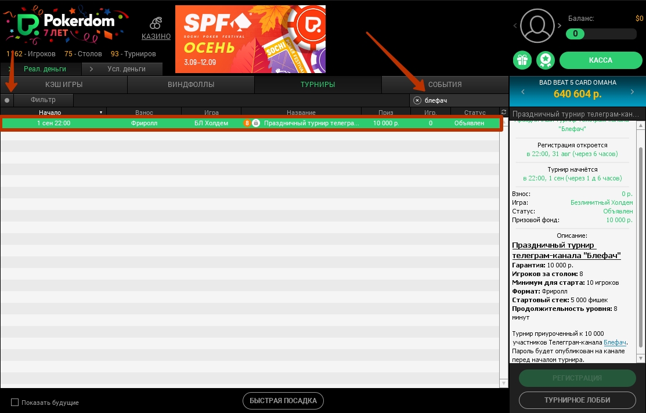Click the BAD BEAT 5 CARD OMAHA title
The height and width of the screenshot is (413, 646).
pyautogui.click(x=578, y=82)
